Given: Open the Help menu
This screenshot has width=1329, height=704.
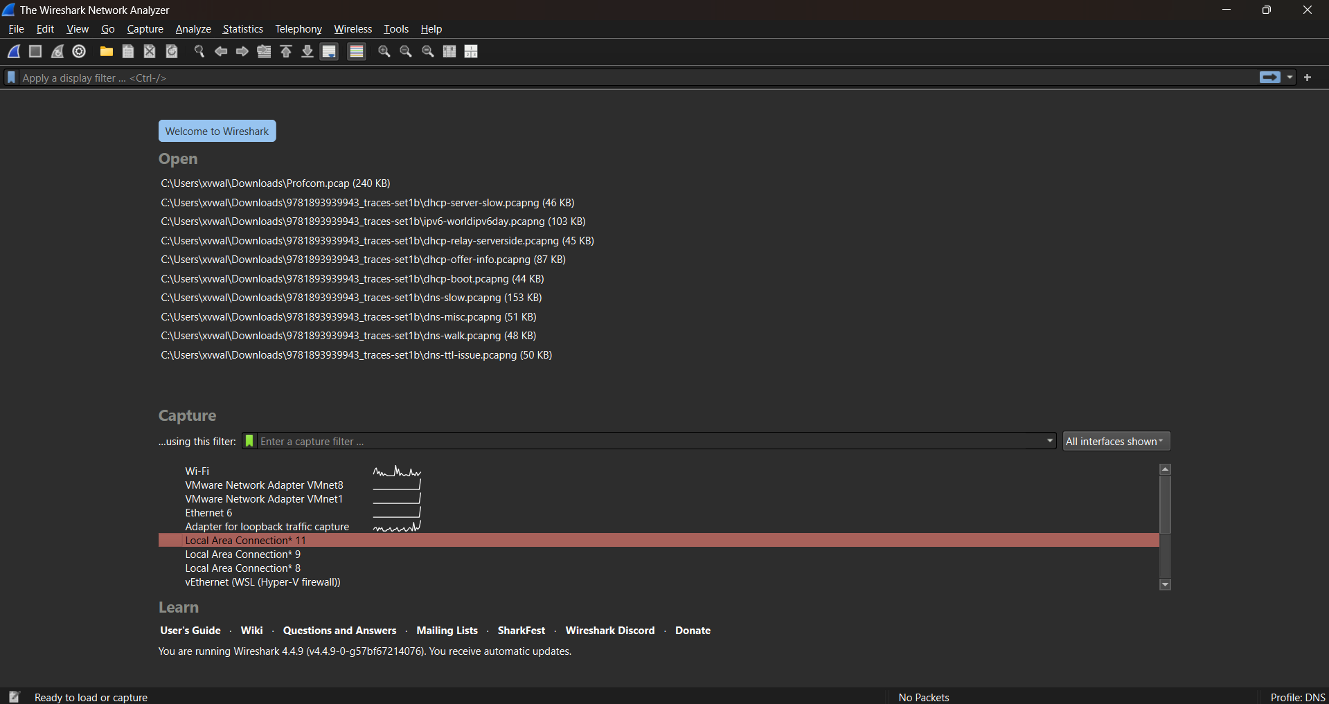Looking at the screenshot, I should pos(431,29).
